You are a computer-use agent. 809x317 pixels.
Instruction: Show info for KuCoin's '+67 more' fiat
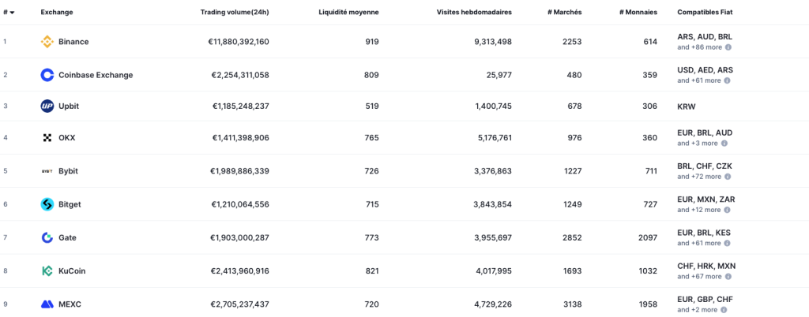click(726, 276)
